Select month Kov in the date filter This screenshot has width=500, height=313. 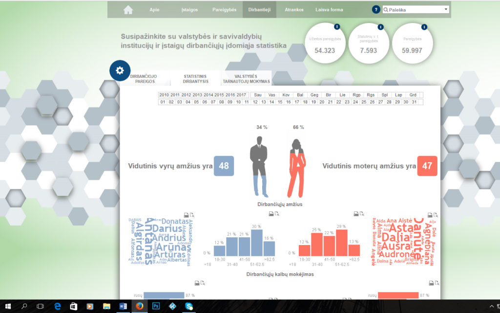(286, 95)
